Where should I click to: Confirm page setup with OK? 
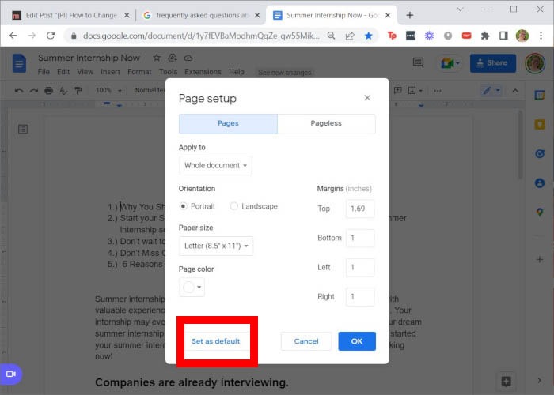(x=357, y=341)
